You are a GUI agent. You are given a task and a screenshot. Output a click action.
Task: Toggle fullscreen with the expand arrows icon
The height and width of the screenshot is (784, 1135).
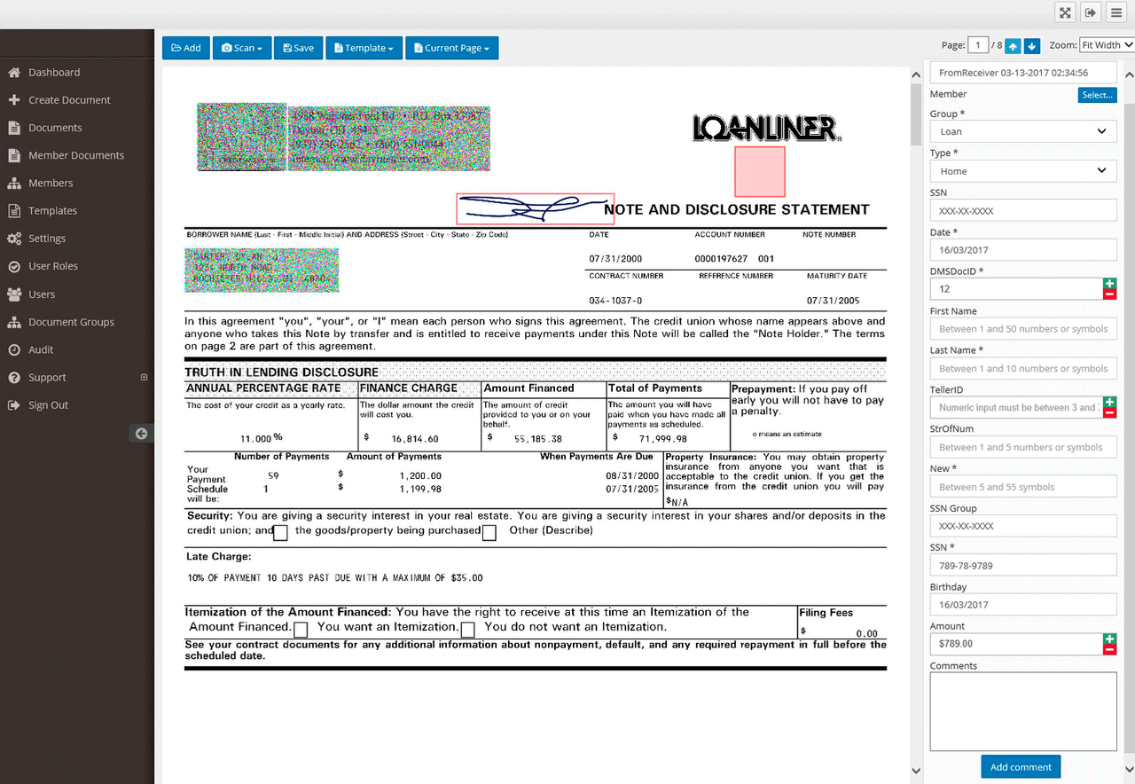pos(1066,12)
